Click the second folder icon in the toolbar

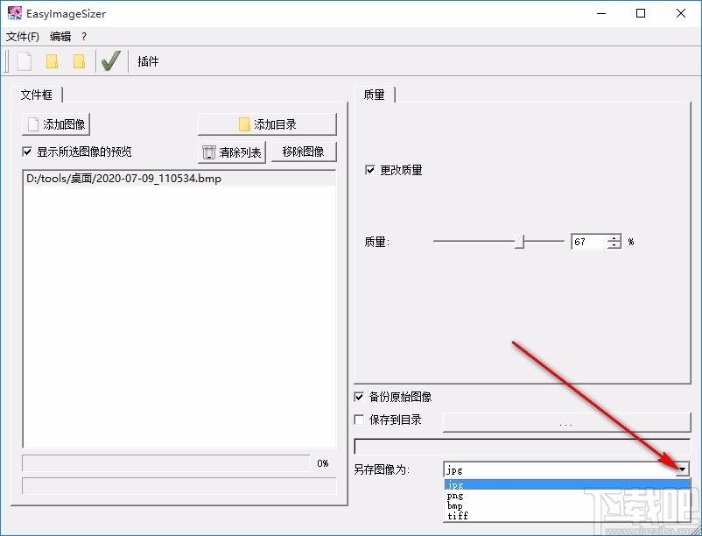[x=81, y=60]
